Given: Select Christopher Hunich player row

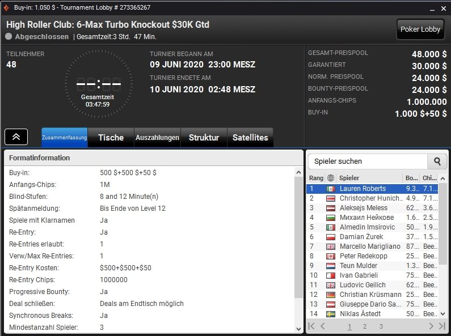Looking at the screenshot, I should (371, 198).
